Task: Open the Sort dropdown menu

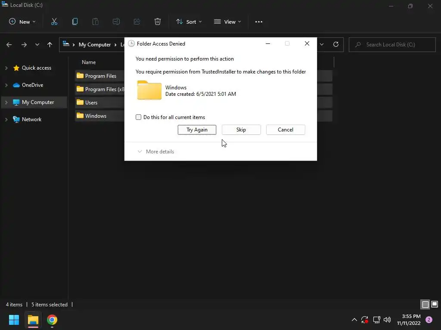Action: point(189,21)
